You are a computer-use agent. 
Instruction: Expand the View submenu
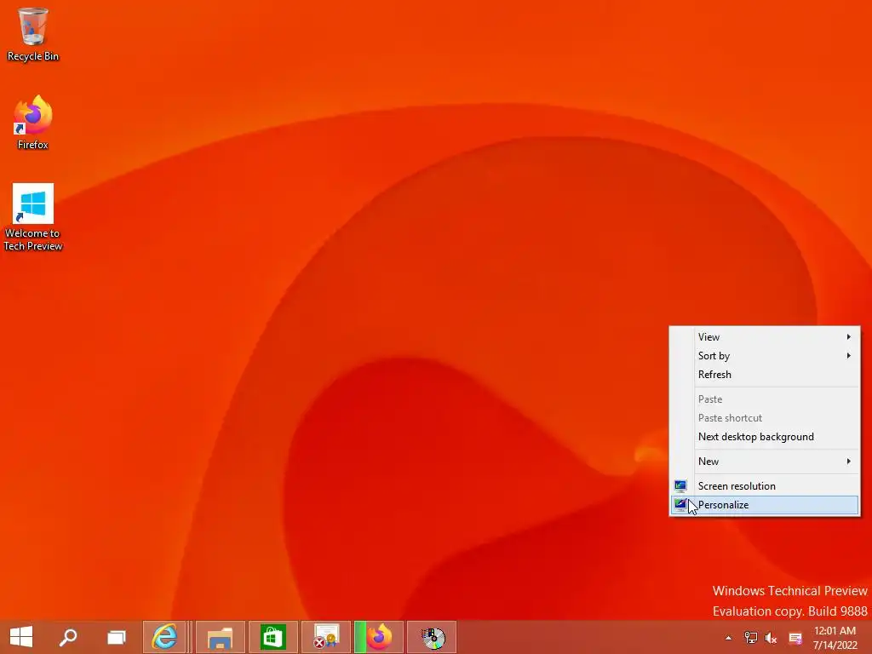click(765, 337)
